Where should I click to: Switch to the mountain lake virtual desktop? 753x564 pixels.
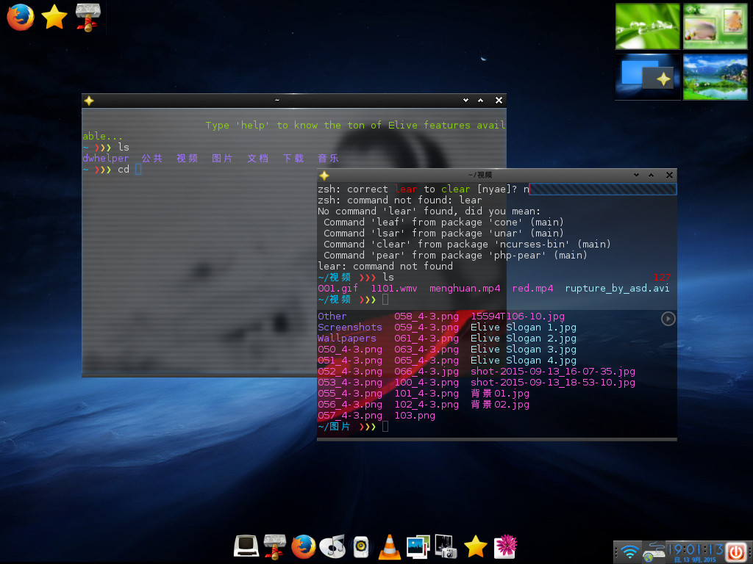(x=715, y=76)
